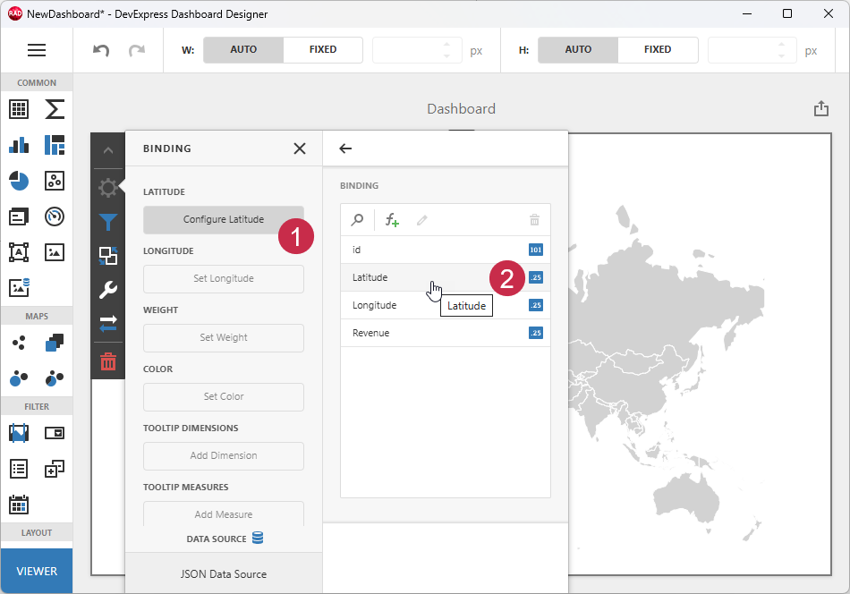The image size is (850, 594).
Task: Click the Configure Latitude button
Action: [x=223, y=219]
